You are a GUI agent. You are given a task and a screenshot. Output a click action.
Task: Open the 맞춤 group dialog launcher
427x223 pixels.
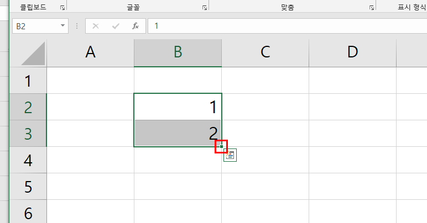tap(371, 8)
